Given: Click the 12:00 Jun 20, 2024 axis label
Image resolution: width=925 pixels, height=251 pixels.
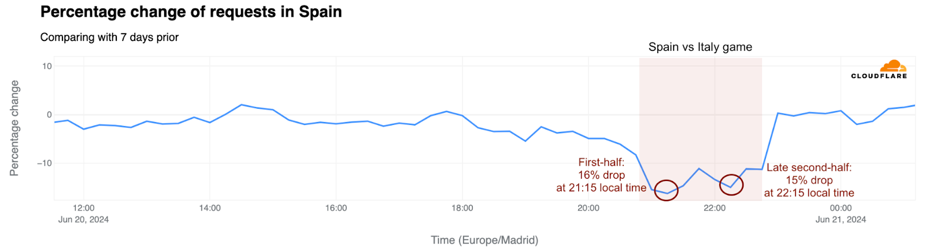Looking at the screenshot, I should 83,213.
